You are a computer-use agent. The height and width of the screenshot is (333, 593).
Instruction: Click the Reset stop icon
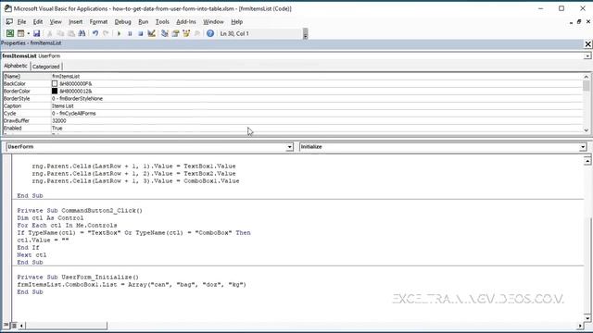[x=140, y=33]
